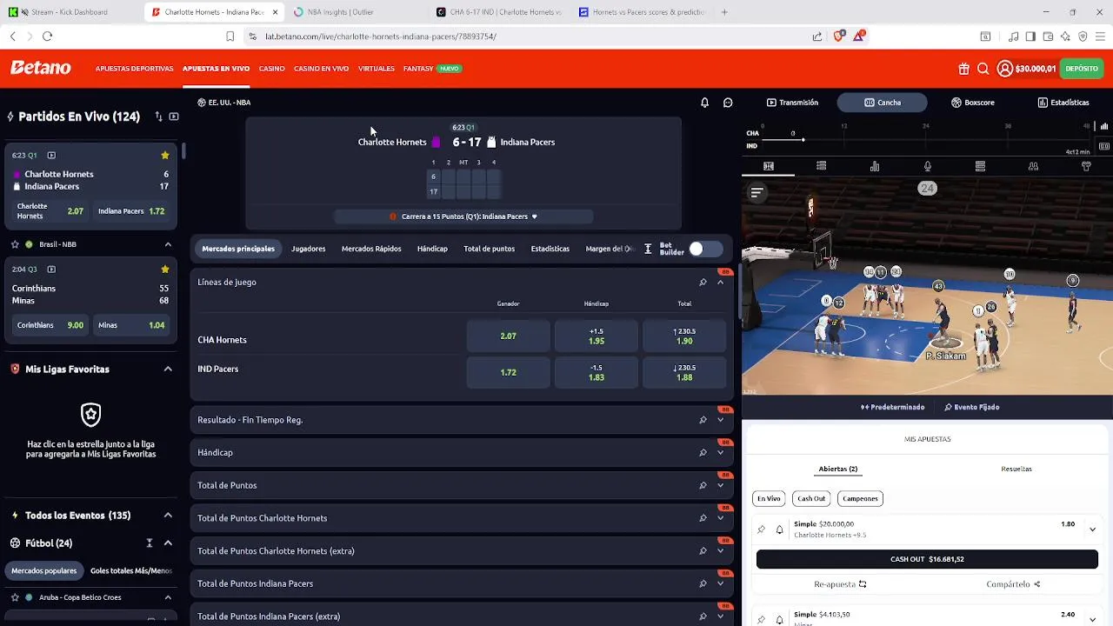The width and height of the screenshot is (1113, 626).
Task: Click the Re-apuesta link
Action: [840, 584]
